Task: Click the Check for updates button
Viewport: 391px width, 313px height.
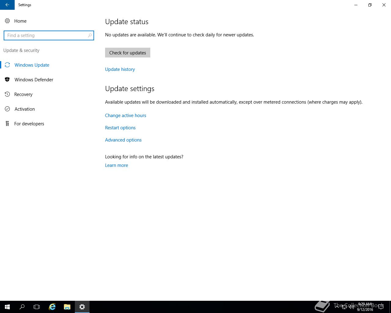Action: [x=128, y=53]
